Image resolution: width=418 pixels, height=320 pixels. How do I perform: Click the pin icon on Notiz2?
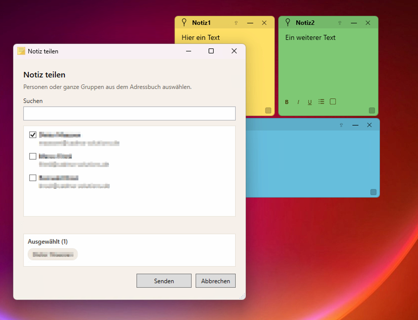(x=288, y=22)
